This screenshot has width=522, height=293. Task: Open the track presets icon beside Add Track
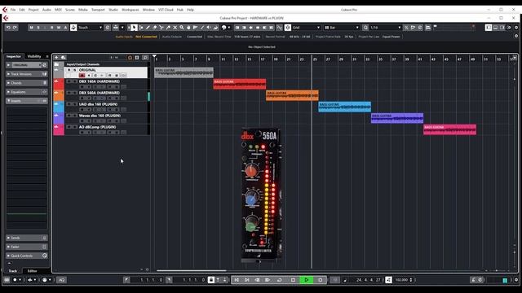pos(63,58)
